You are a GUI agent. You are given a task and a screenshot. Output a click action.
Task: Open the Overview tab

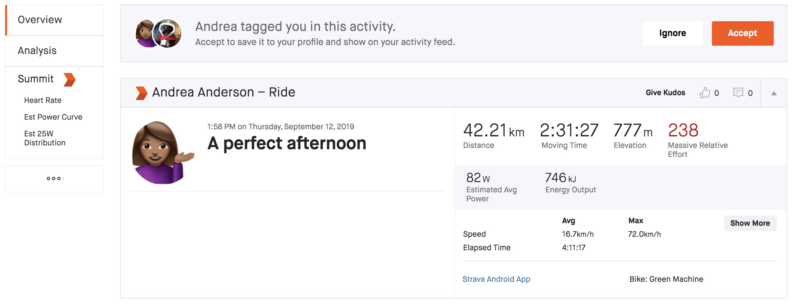[40, 20]
